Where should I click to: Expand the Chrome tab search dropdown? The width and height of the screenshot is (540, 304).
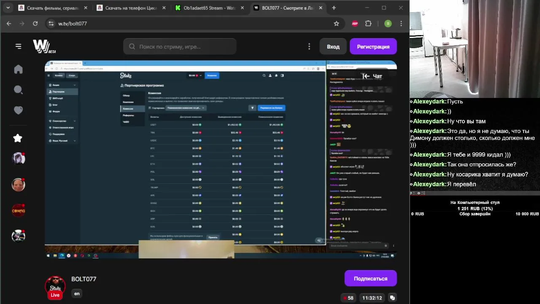[8, 8]
